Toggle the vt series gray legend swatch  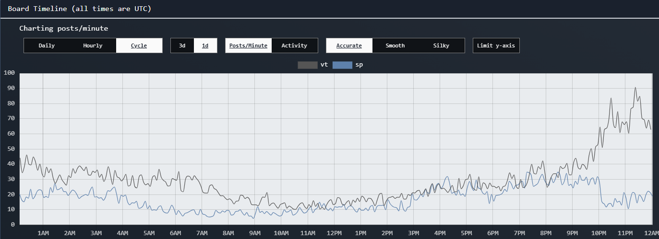[307, 65]
